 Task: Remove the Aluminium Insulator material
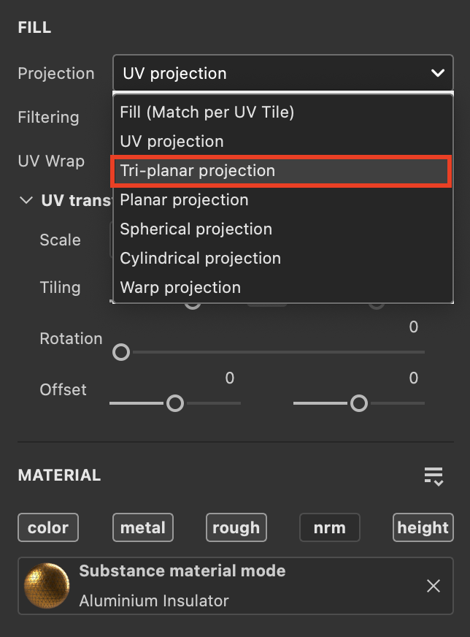pyautogui.click(x=434, y=585)
